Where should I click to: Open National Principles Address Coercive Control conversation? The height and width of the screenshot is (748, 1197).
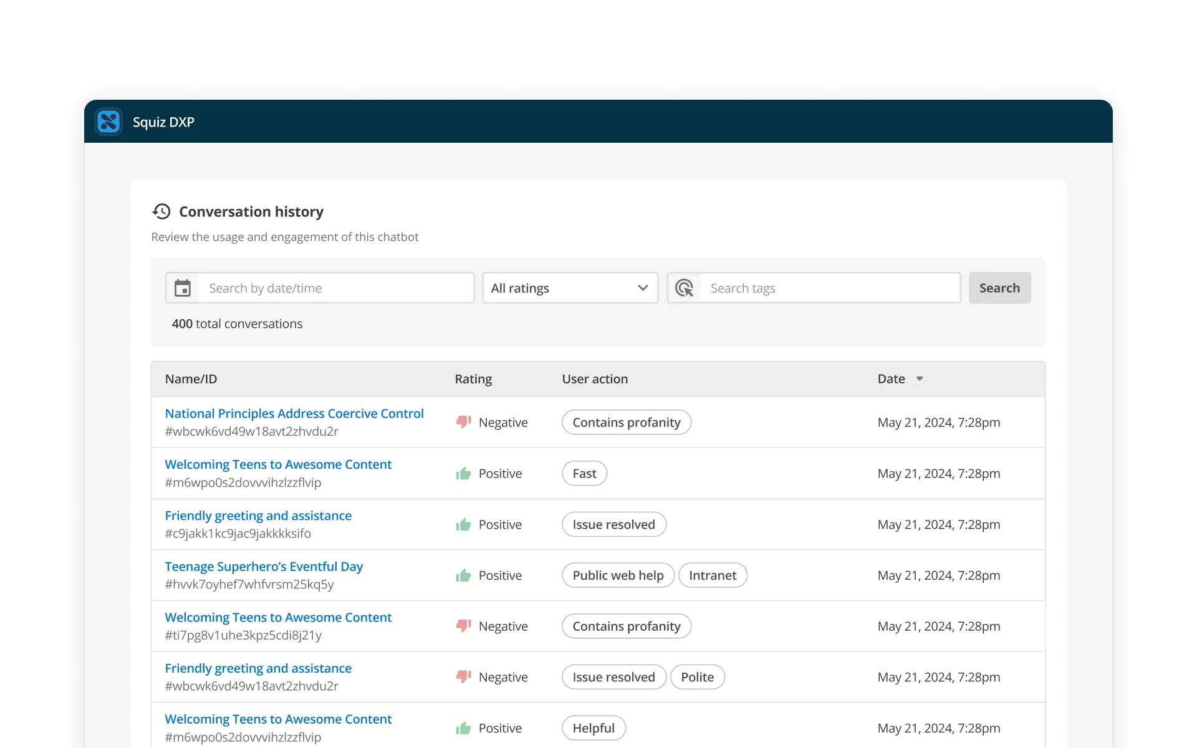pyautogui.click(x=294, y=413)
